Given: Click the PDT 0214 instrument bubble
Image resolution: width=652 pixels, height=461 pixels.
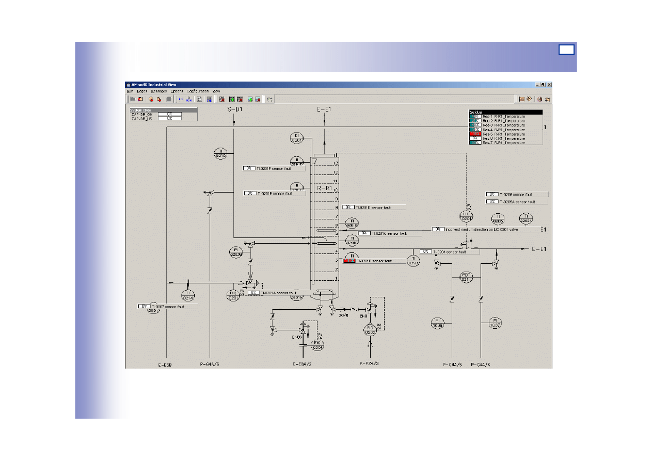Looking at the screenshot, I should tap(466, 278).
